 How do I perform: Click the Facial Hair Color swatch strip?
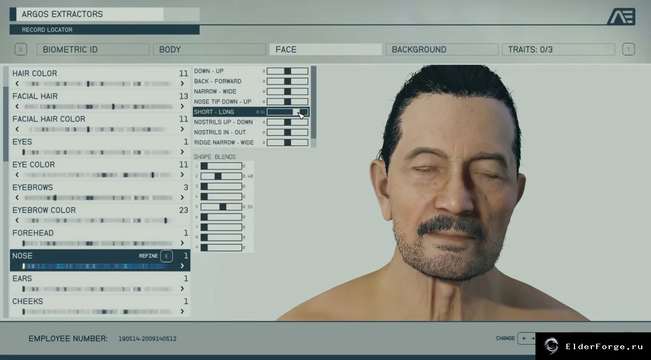click(x=100, y=130)
